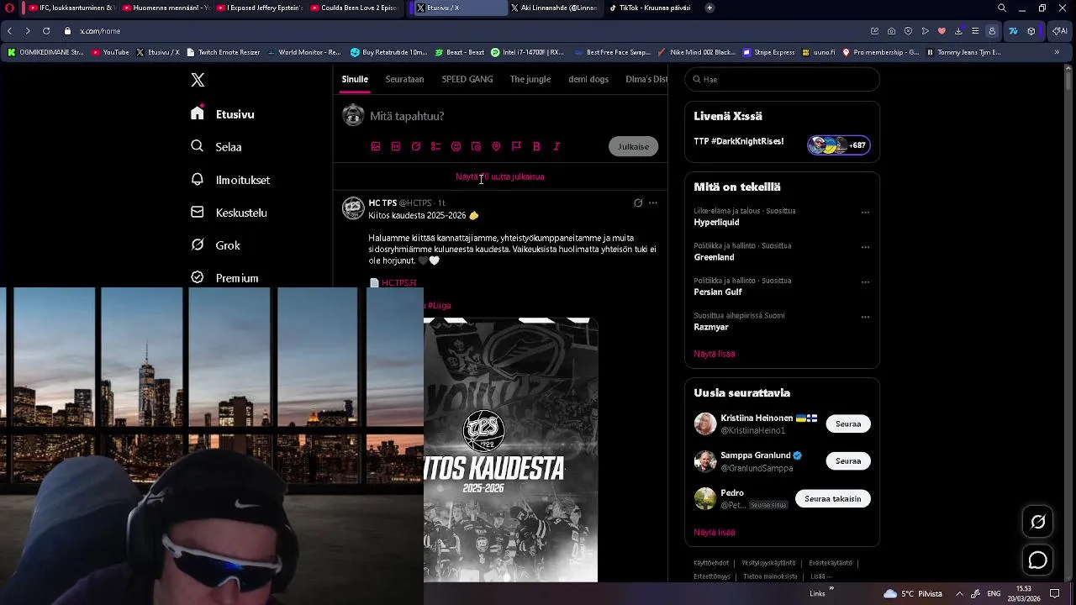The width and height of the screenshot is (1076, 605).
Task: Follow Kristiina Heinonen
Action: click(x=848, y=423)
